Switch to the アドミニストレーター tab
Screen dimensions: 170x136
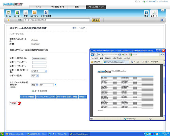(x=96, y=7)
